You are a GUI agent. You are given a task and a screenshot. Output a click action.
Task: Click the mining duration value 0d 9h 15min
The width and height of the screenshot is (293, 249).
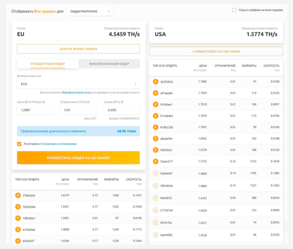pos(127,131)
